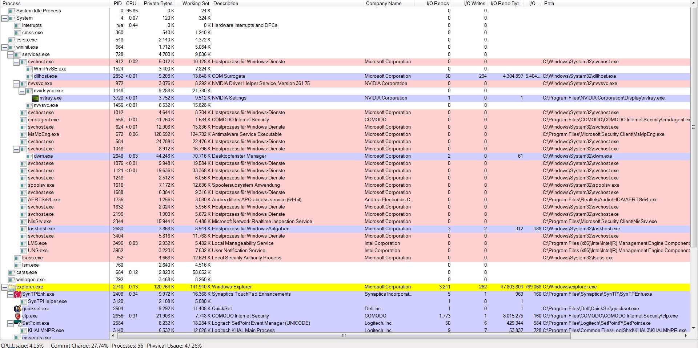Click the cfp.exe COMODO shield icon

point(18,316)
